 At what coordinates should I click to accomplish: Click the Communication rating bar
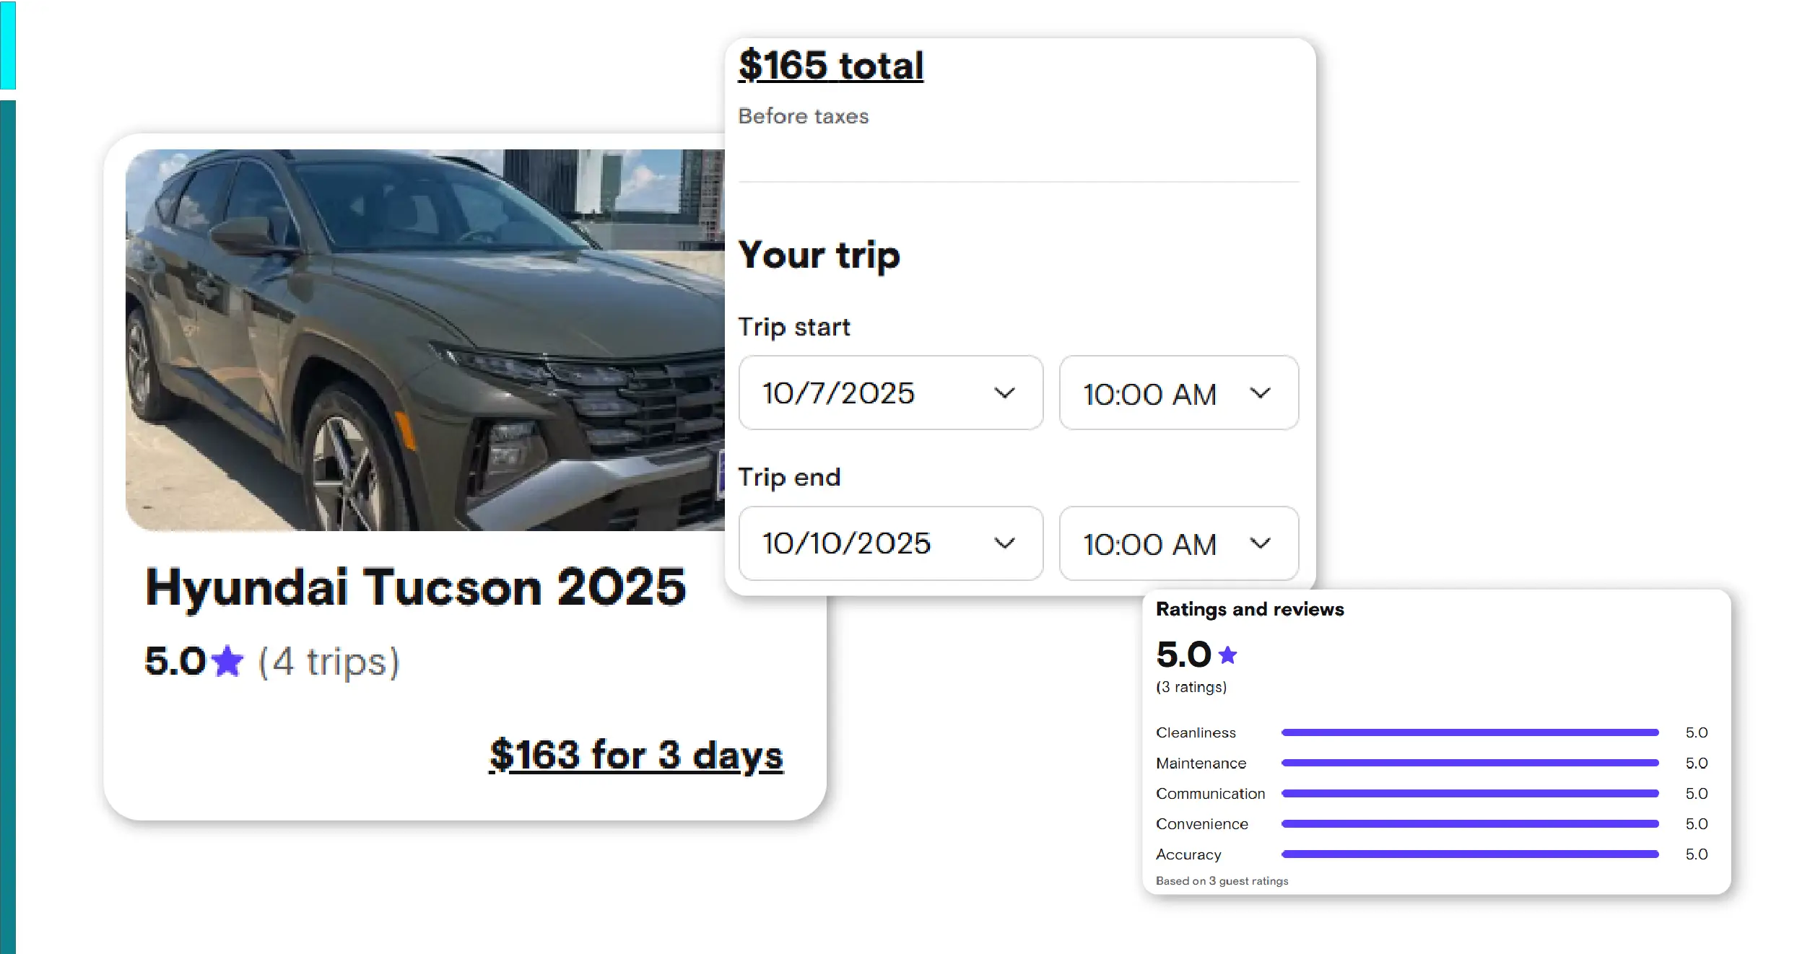1469,793
